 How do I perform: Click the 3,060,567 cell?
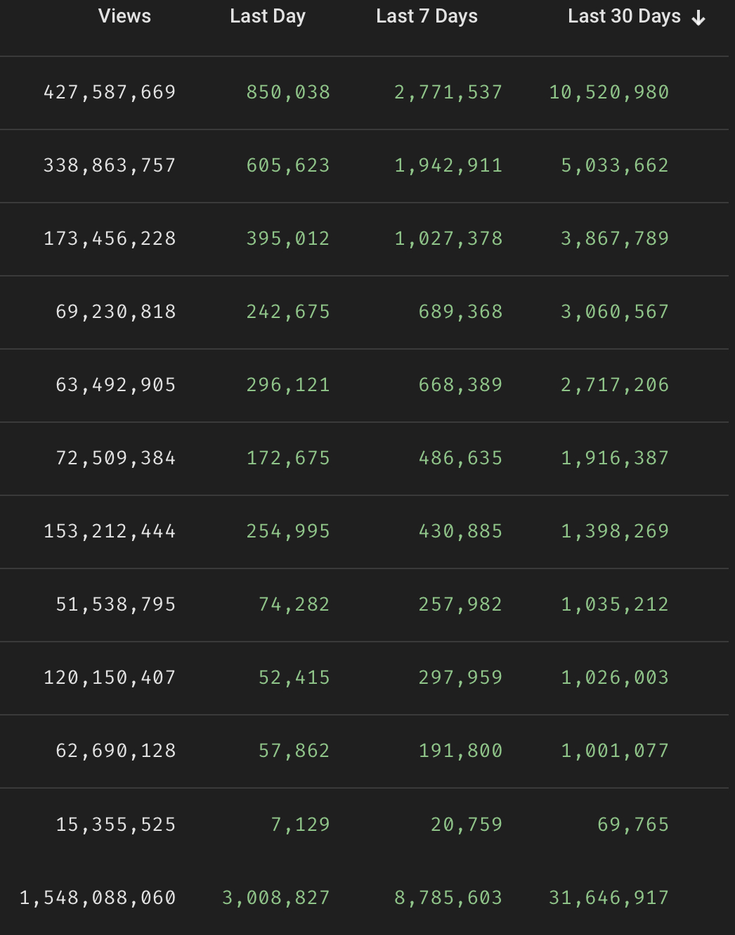[615, 312]
